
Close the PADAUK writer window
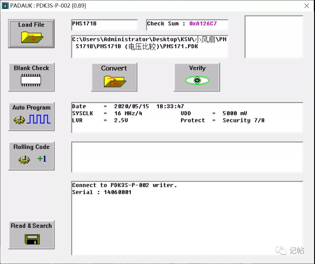click(307, 6)
